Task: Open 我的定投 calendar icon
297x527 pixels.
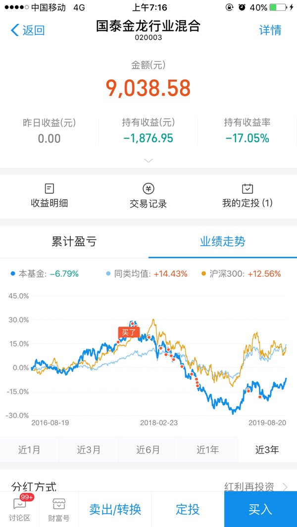Action: 247,188
